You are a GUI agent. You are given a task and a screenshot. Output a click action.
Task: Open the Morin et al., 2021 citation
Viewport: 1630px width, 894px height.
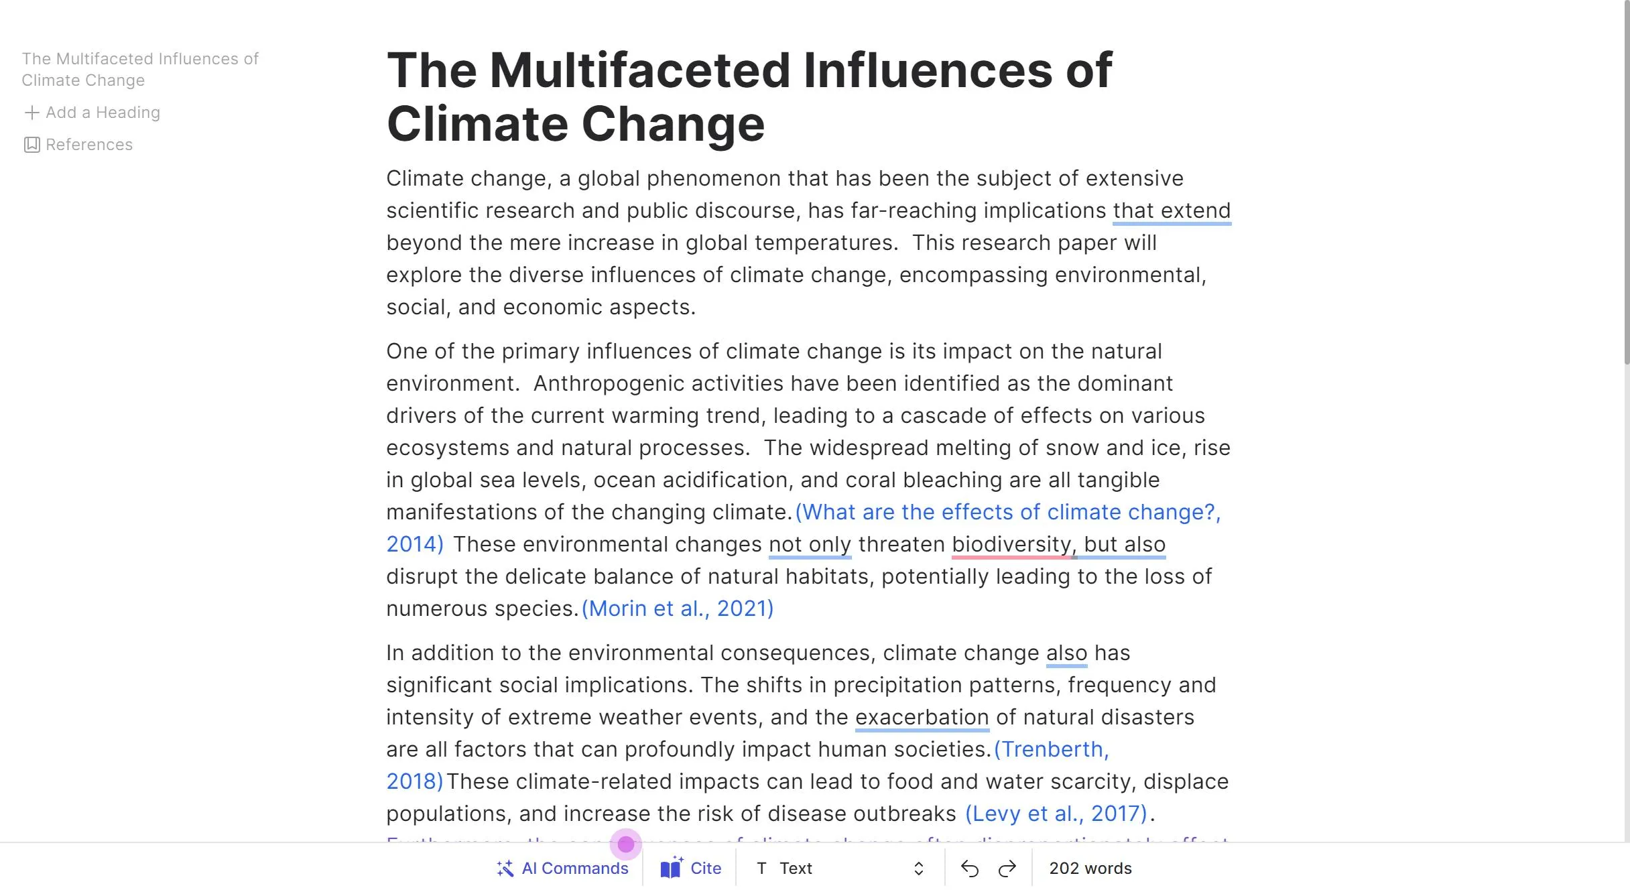[677, 609]
